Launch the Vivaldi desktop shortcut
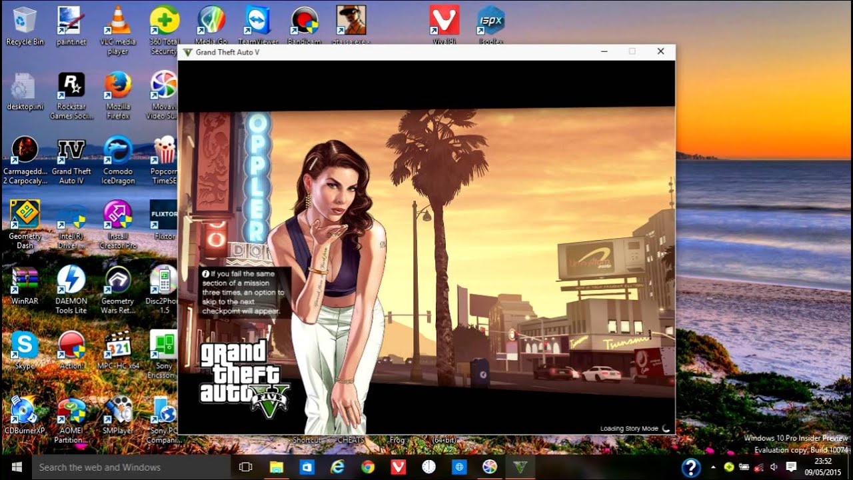853x480 pixels. coord(444,26)
